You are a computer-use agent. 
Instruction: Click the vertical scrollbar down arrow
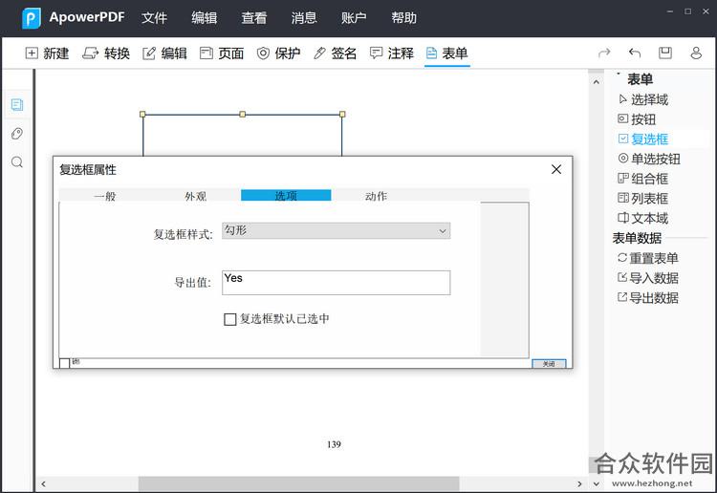click(596, 483)
